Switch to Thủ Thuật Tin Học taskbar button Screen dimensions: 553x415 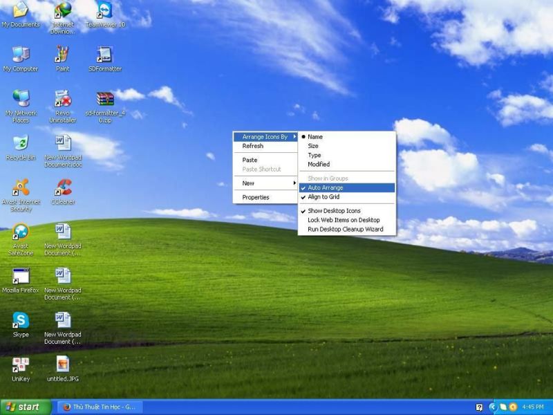tap(100, 407)
